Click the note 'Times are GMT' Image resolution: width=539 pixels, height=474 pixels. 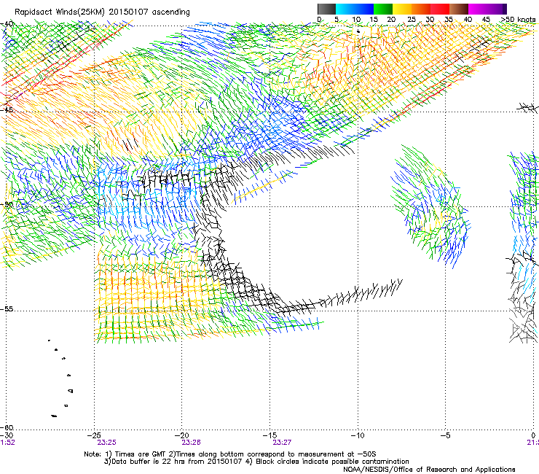(141, 454)
